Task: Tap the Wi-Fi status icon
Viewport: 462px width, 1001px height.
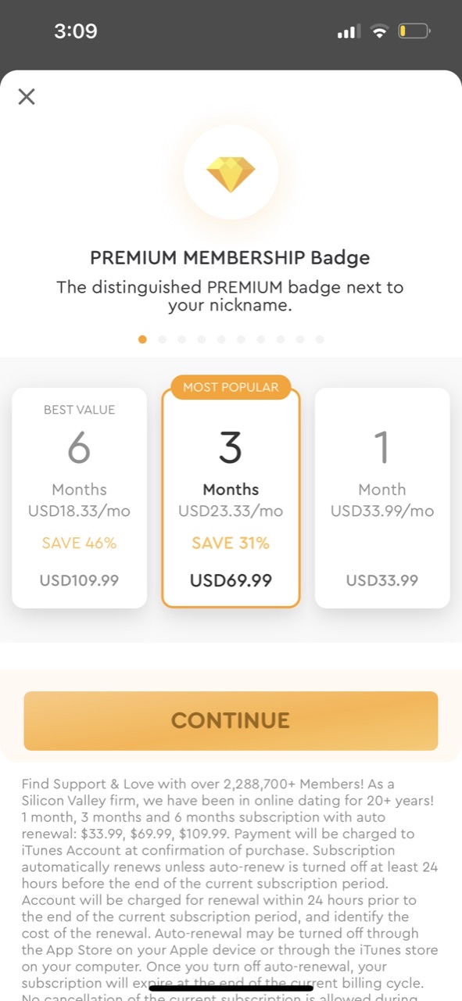Action: coord(380,32)
